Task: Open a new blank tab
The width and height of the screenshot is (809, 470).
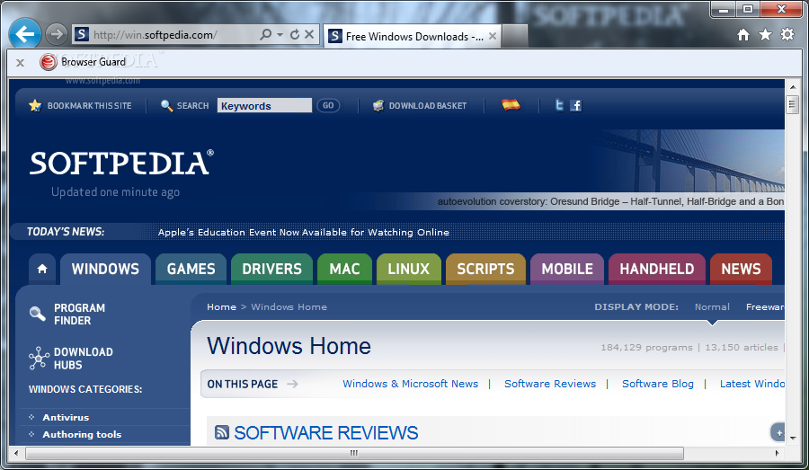Action: [515, 36]
